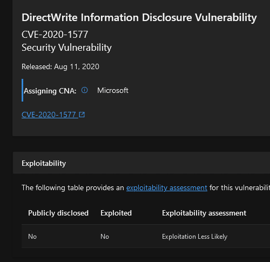
Task: Click the Assigning CNA label
Action: 50,91
